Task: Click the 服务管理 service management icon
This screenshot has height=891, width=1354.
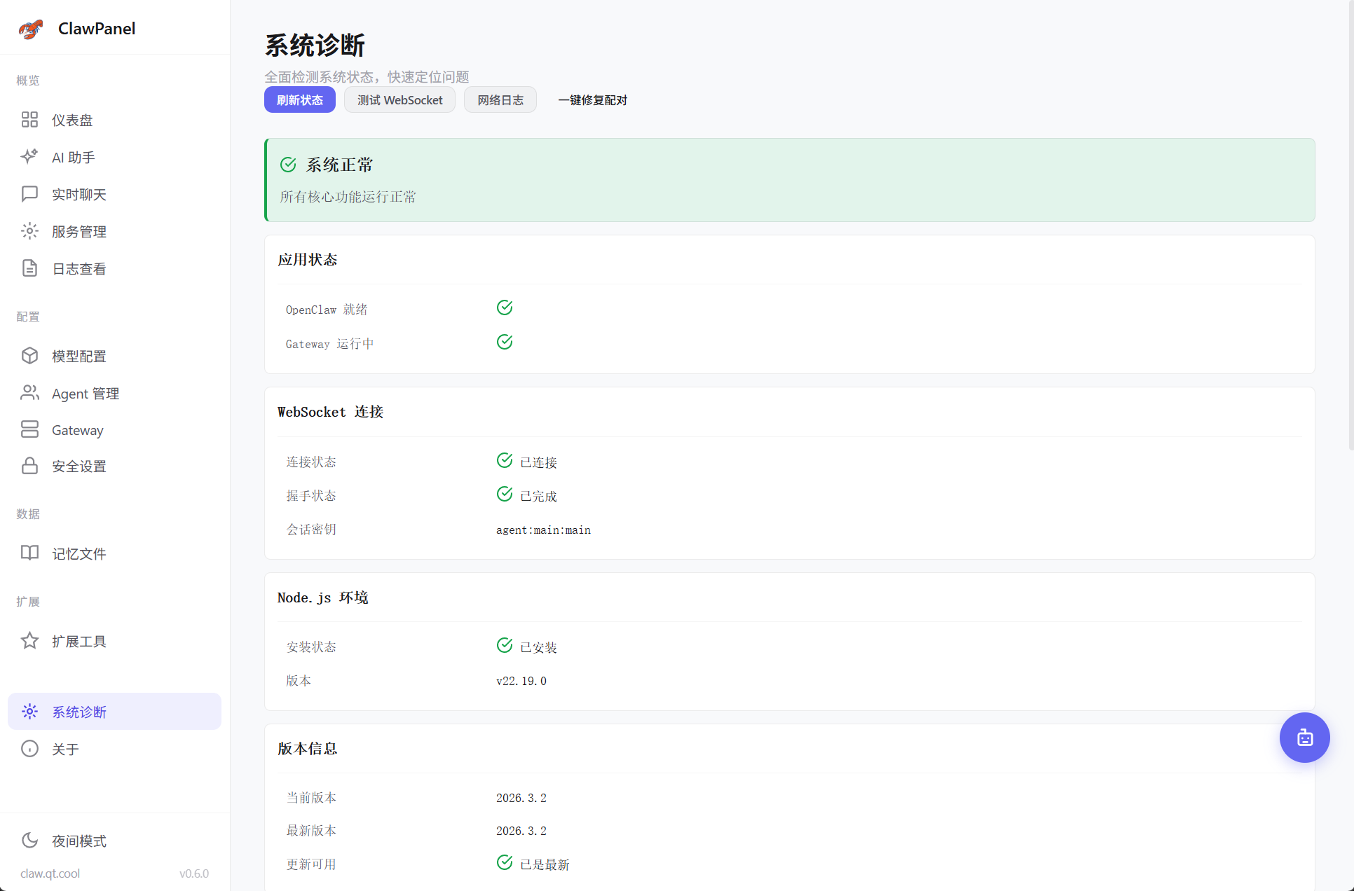Action: pos(29,231)
